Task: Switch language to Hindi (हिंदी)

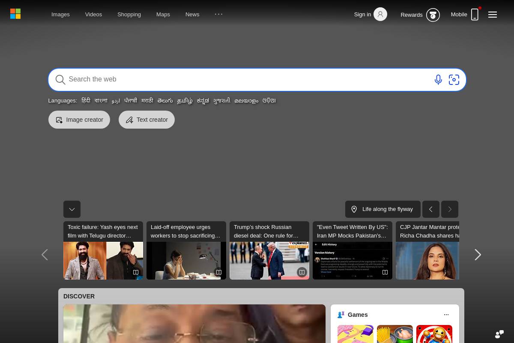Action: click(x=86, y=100)
